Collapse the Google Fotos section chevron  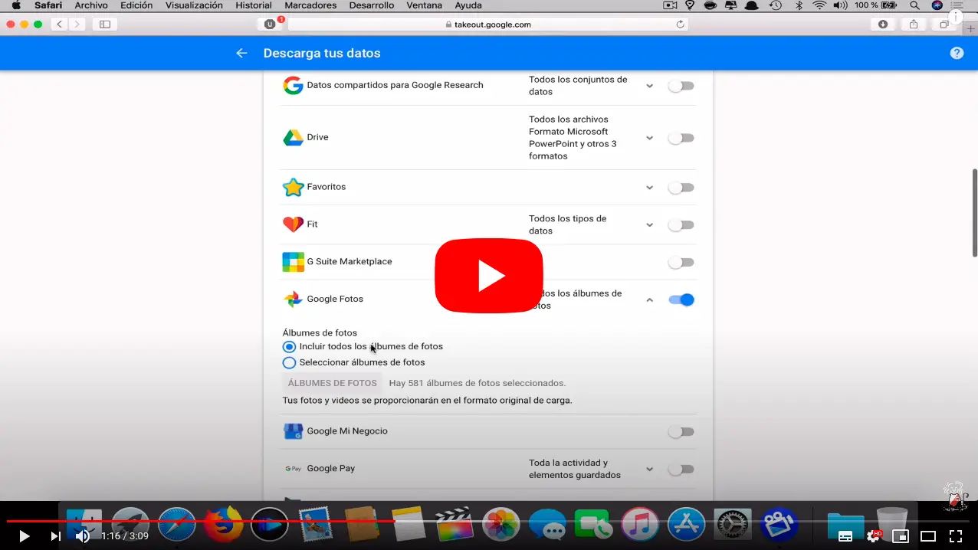pos(649,300)
